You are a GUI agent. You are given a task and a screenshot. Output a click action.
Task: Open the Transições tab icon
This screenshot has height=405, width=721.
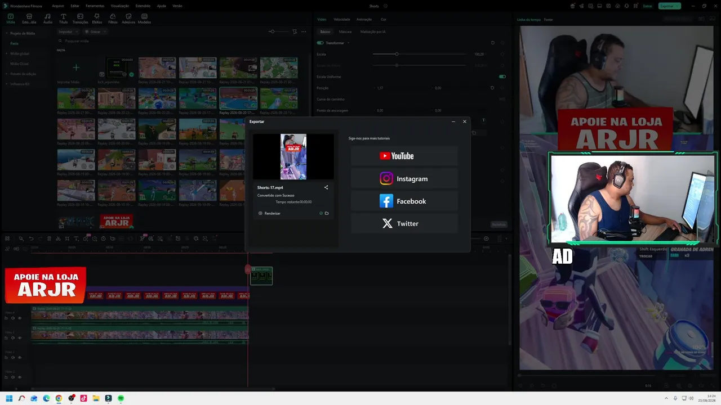[x=80, y=19]
